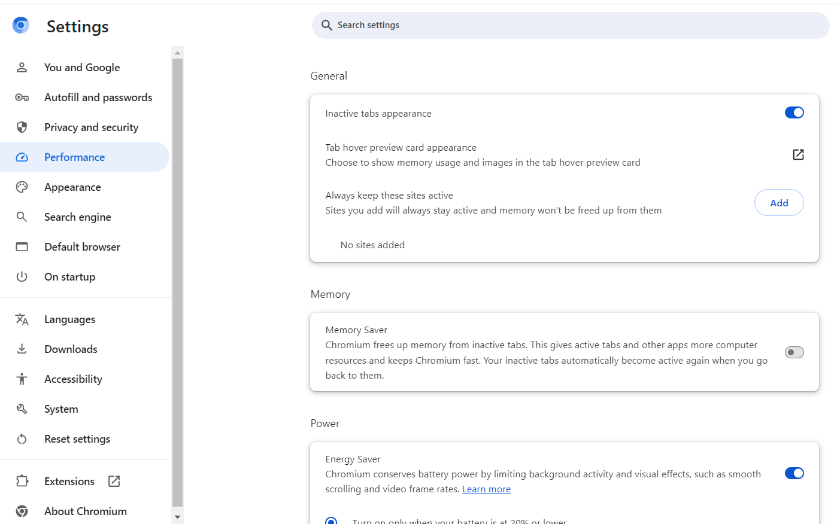This screenshot has height=524, width=837.
Task: Click the Chromium logo beside Settings
Action: pyautogui.click(x=21, y=25)
